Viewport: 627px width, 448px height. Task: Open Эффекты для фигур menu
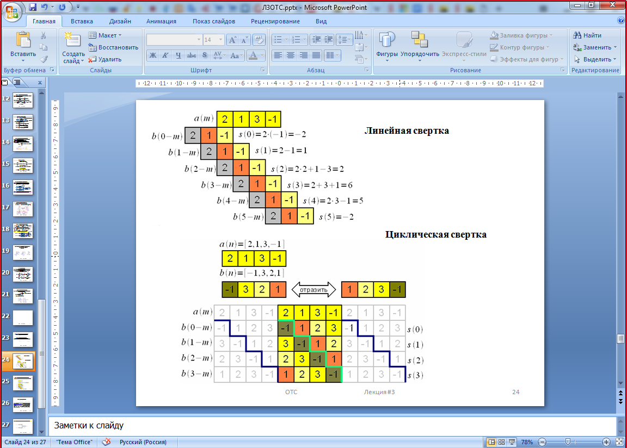527,59
